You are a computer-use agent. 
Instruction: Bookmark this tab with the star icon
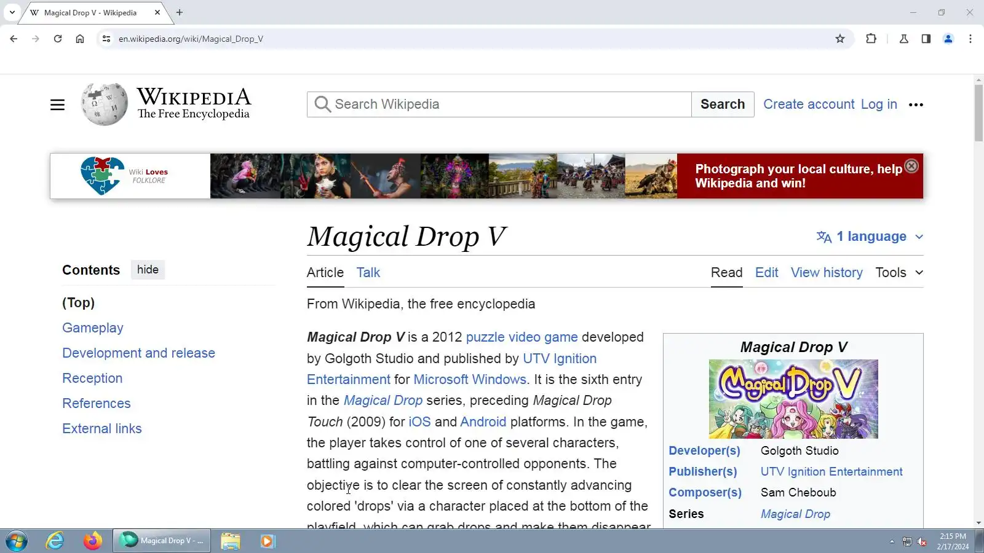tap(840, 39)
